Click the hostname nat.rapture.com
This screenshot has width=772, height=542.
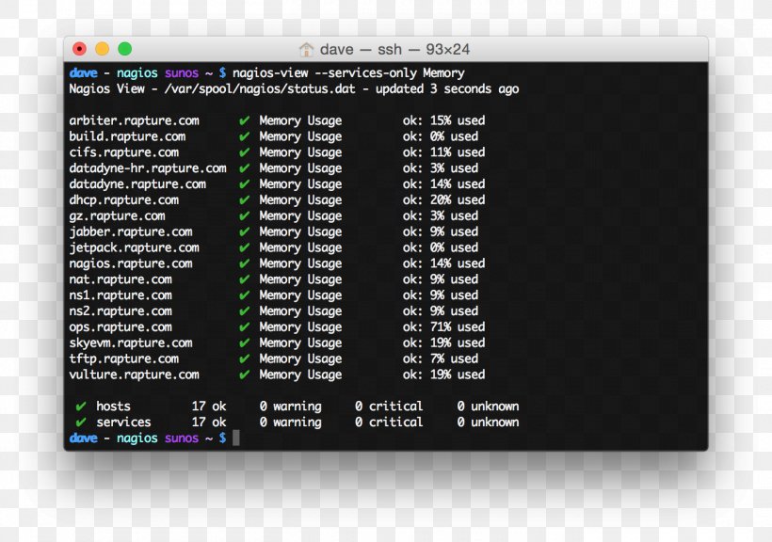[x=121, y=279]
